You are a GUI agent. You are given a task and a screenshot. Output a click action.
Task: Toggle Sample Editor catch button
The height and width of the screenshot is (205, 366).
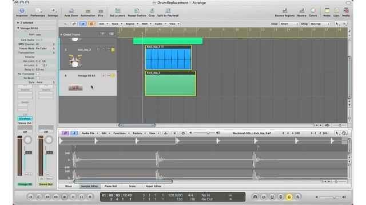point(74,133)
